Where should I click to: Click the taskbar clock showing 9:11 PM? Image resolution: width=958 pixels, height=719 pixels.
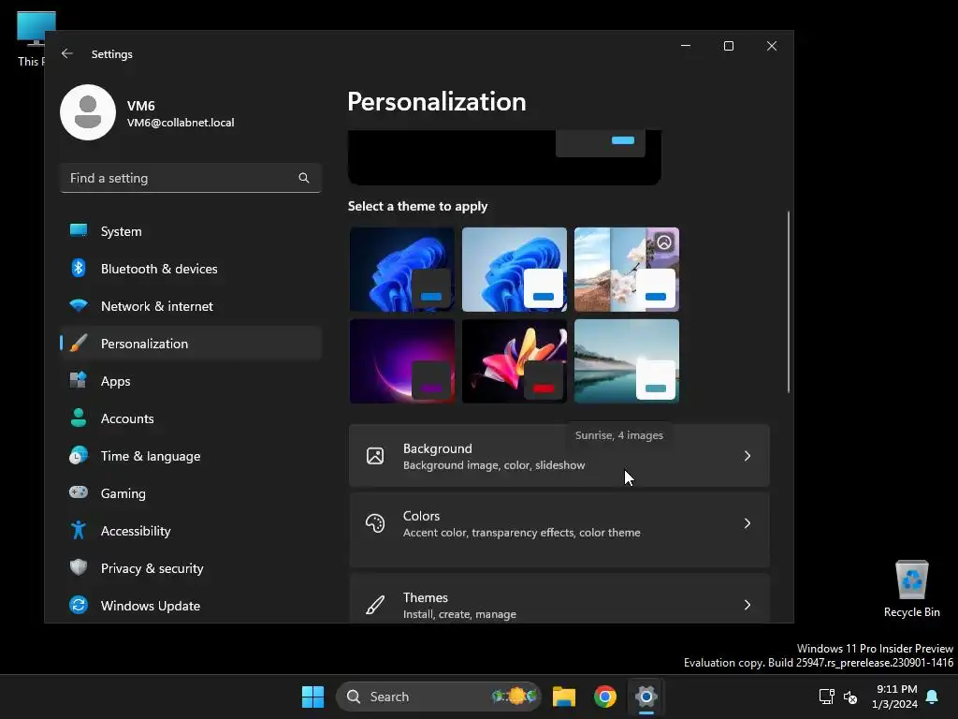(895, 697)
